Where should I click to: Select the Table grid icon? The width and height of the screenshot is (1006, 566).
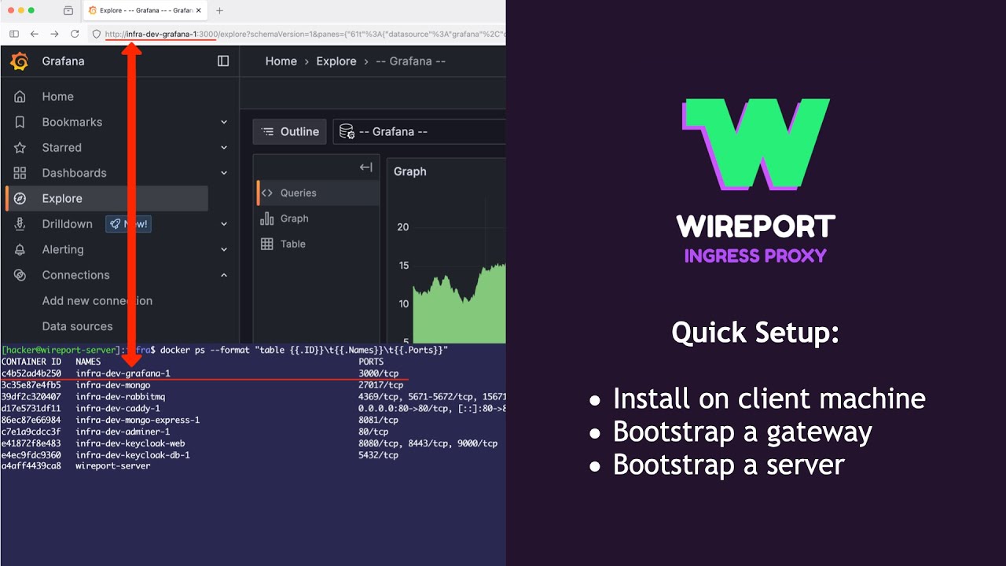(267, 244)
